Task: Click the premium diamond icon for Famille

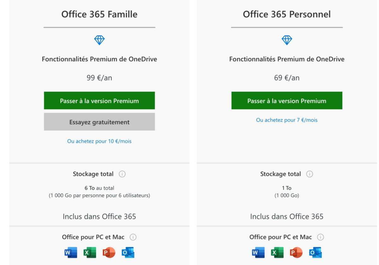Action: click(x=99, y=40)
